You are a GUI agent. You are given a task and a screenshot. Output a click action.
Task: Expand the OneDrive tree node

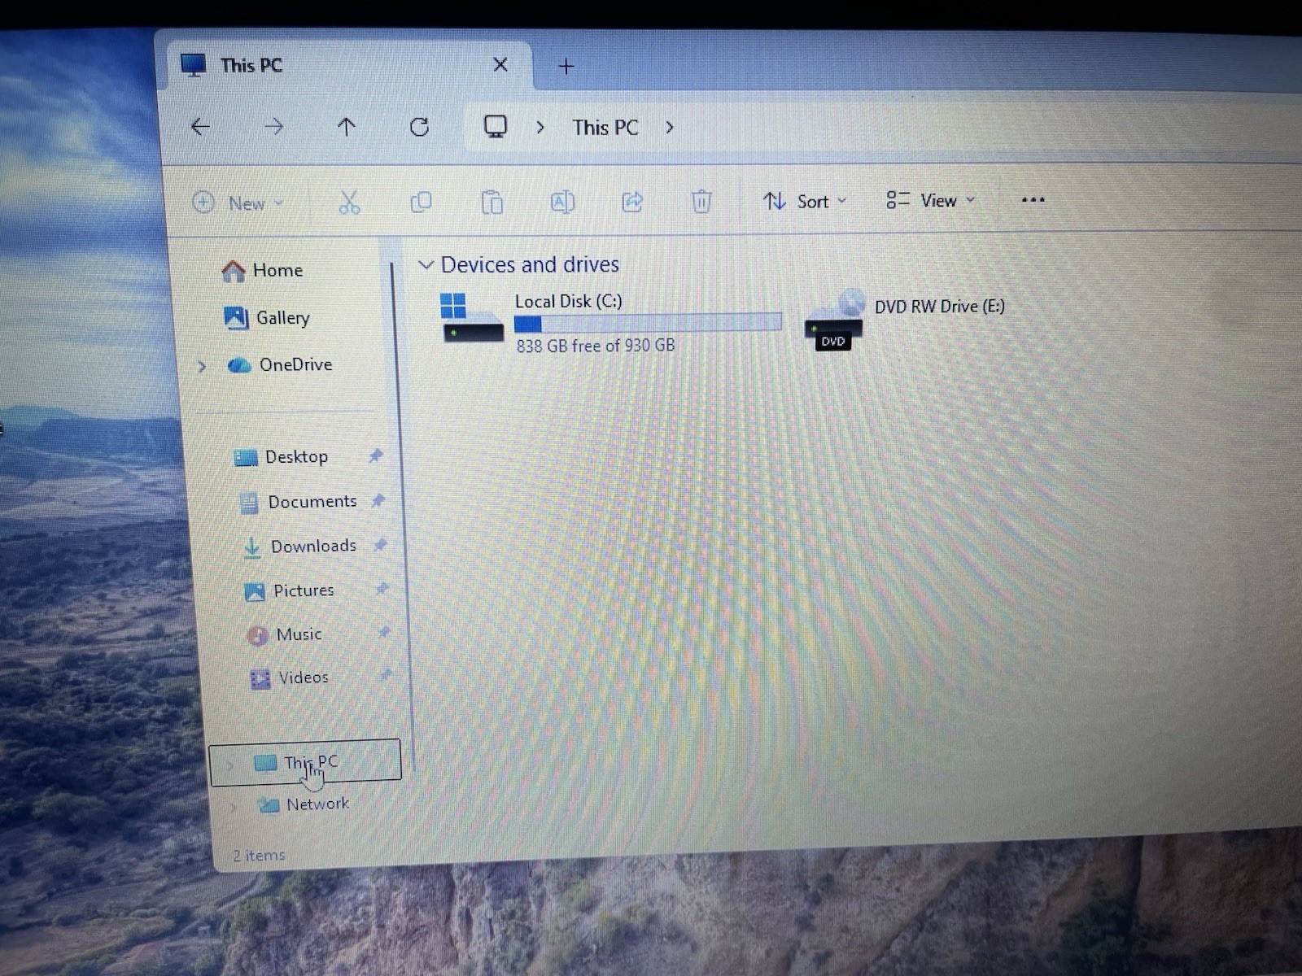202,366
